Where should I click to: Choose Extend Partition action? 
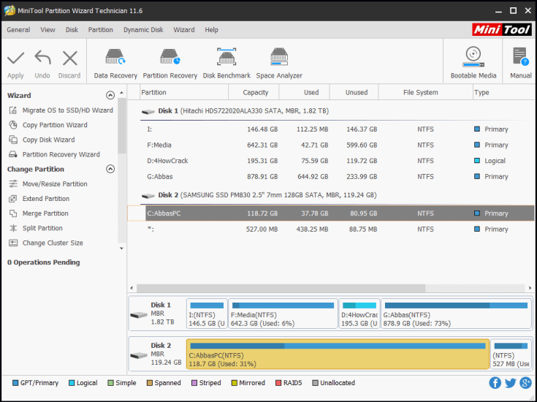(x=39, y=199)
